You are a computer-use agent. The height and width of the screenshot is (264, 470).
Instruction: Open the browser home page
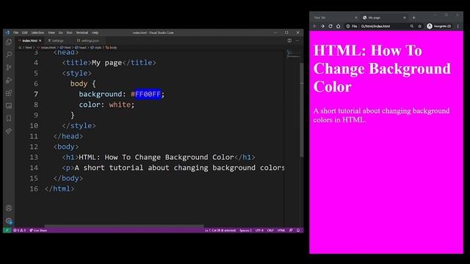339,26
